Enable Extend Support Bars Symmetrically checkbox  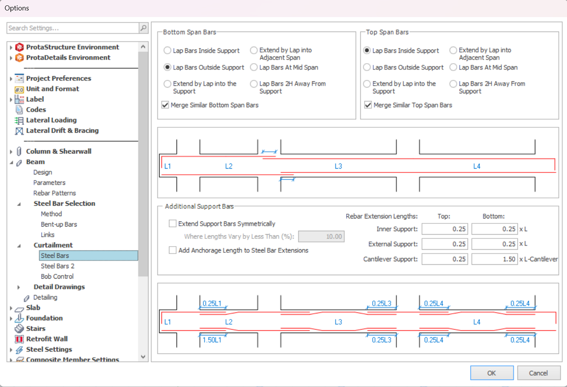pos(172,224)
